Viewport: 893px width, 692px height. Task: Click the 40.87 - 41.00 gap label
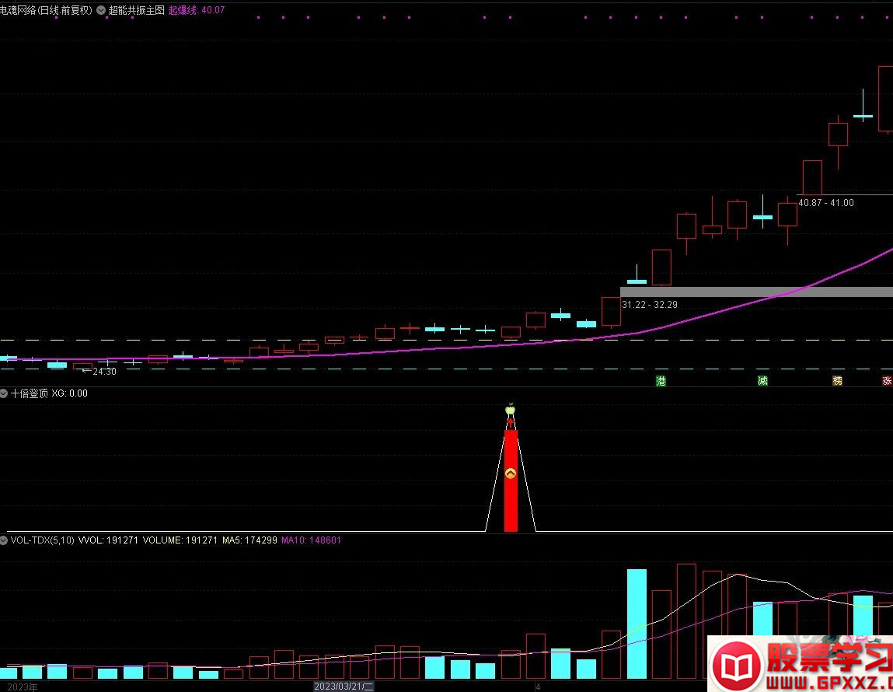pos(826,203)
